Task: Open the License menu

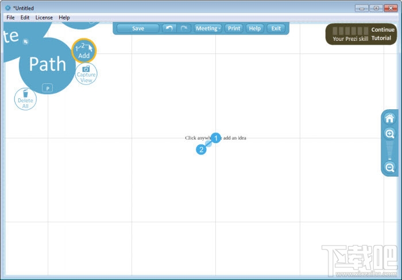Action: click(44, 17)
